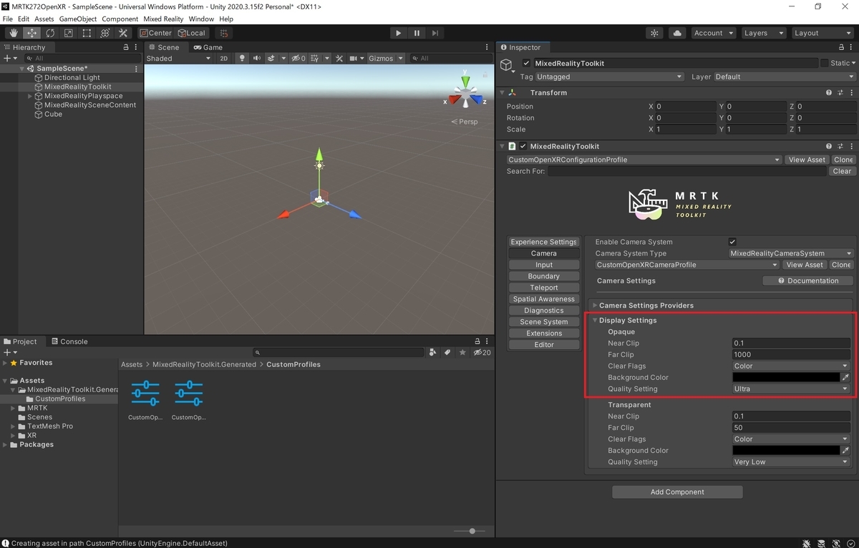Click the Pause button
Viewport: 859px width, 548px height.
click(x=417, y=33)
